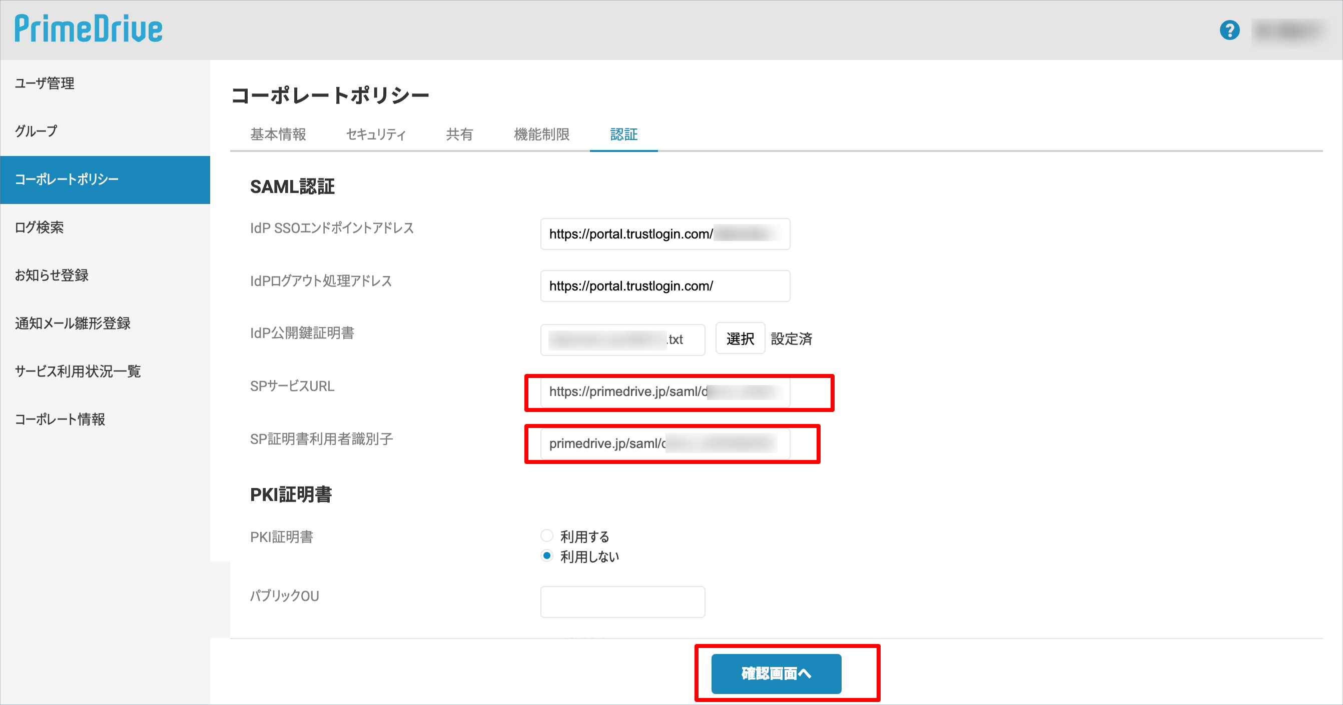This screenshot has height=705, width=1343.
Task: Open the help question mark icon
Action: pyautogui.click(x=1229, y=30)
